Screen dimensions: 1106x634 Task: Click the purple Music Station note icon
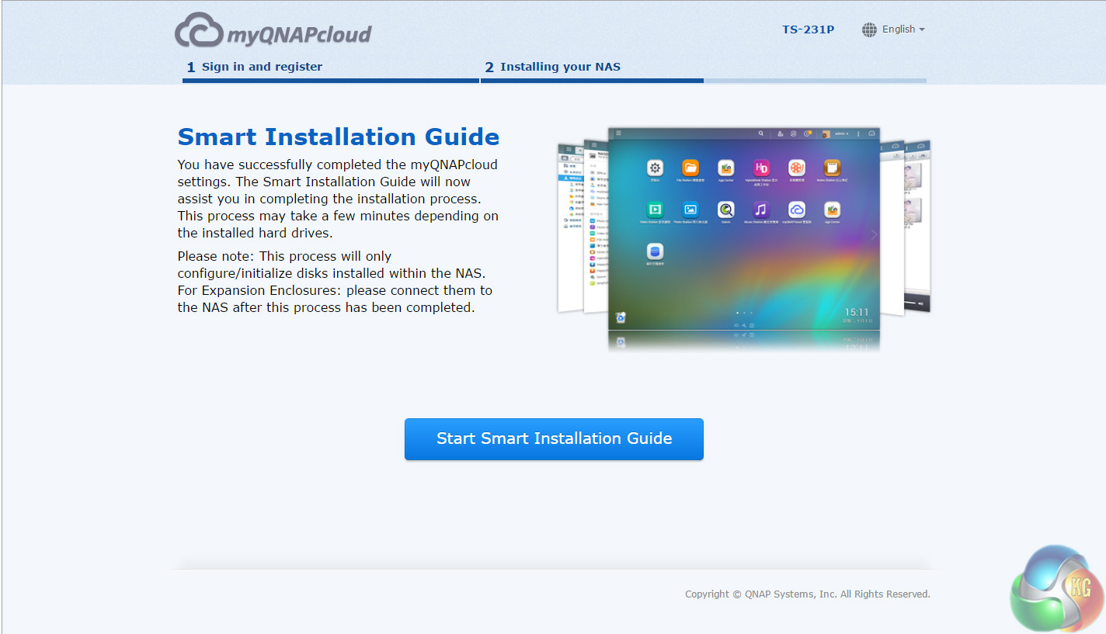(x=761, y=209)
